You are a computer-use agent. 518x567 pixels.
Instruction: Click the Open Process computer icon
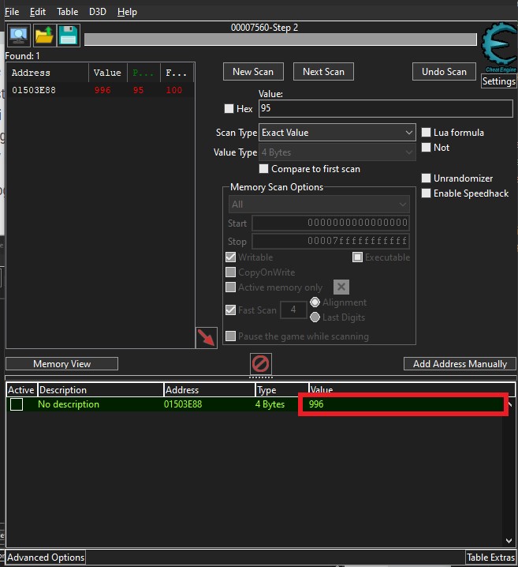coord(18,36)
